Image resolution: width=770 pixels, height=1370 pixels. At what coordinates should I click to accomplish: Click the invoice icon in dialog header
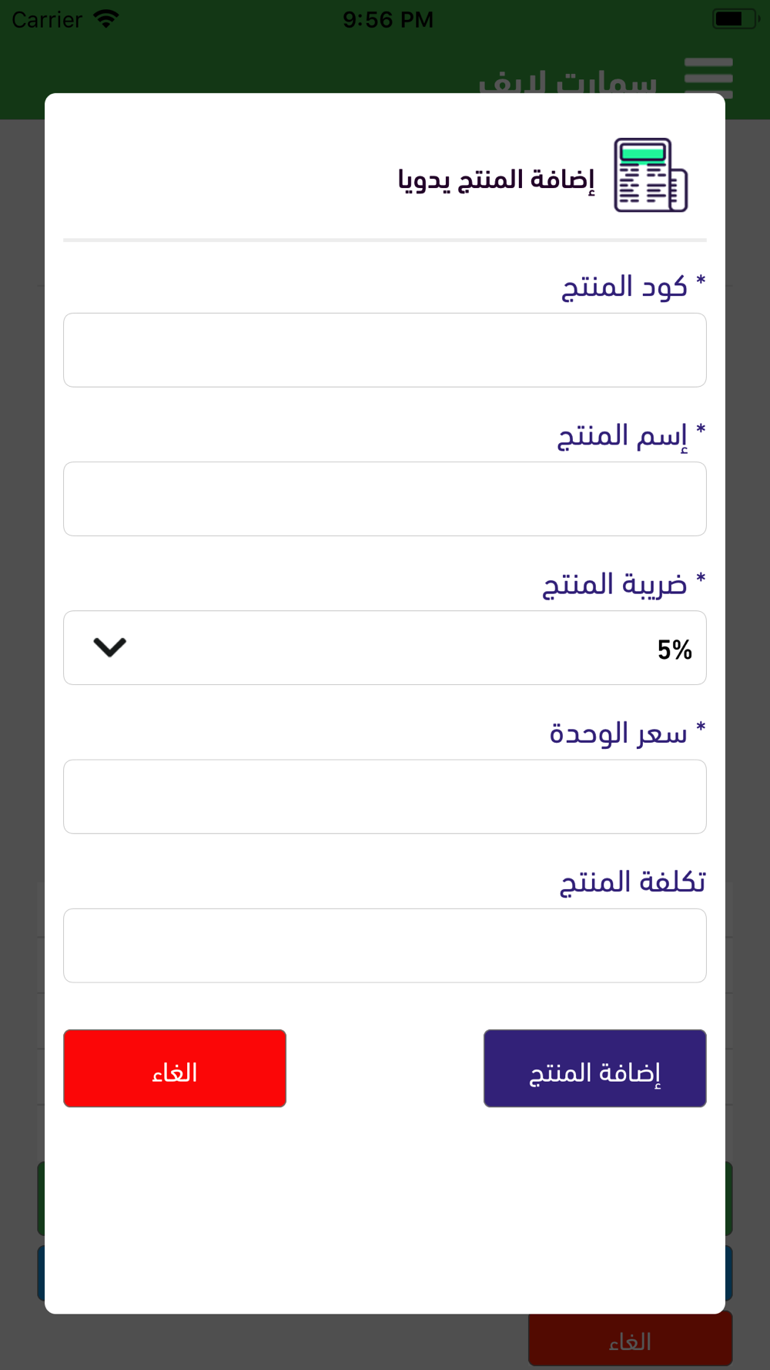coord(651,175)
